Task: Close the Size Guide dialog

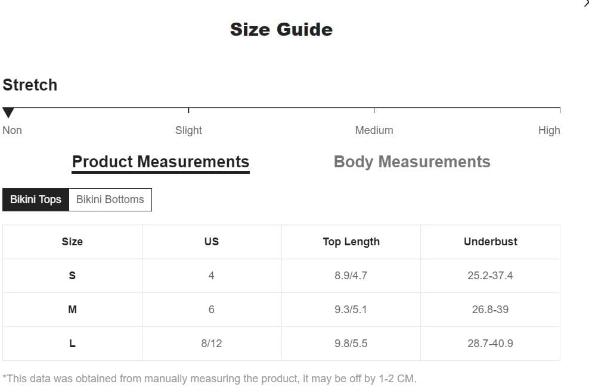Action: click(587, 3)
